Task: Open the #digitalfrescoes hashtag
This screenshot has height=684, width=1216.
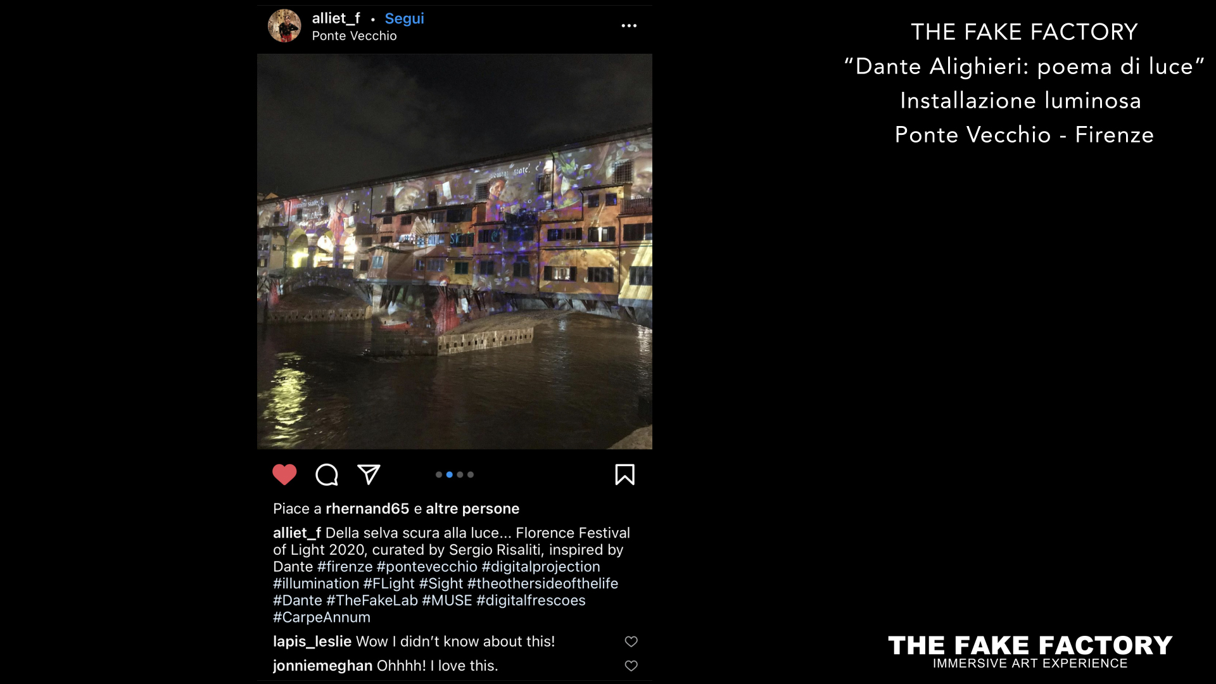Action: tap(531, 600)
